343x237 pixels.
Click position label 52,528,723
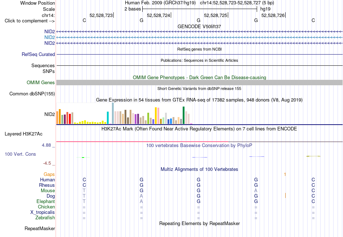pos(101,15)
